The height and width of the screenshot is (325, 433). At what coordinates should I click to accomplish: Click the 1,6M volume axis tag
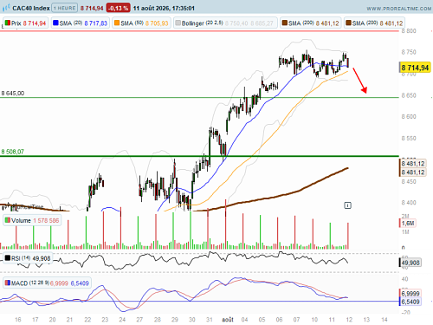[x=408, y=223]
